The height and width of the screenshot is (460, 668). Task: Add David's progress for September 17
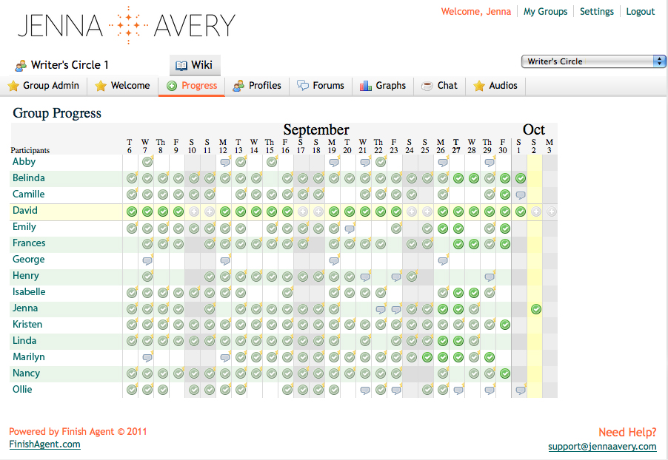click(x=303, y=212)
